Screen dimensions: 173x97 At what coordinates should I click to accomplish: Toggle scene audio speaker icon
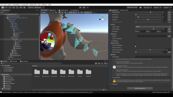point(62,12)
